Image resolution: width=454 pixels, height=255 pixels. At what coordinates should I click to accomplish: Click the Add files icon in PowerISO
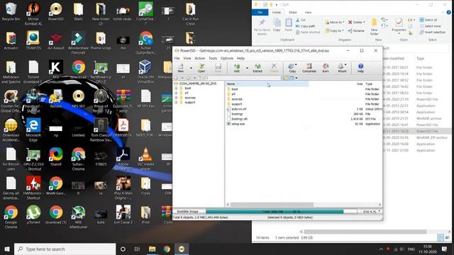pos(237,68)
